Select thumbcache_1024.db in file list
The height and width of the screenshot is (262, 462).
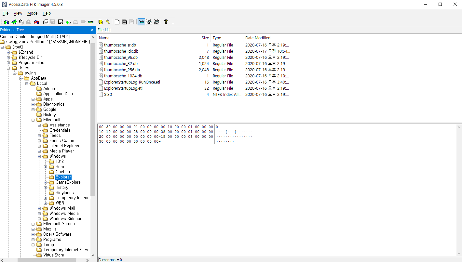[x=123, y=76]
